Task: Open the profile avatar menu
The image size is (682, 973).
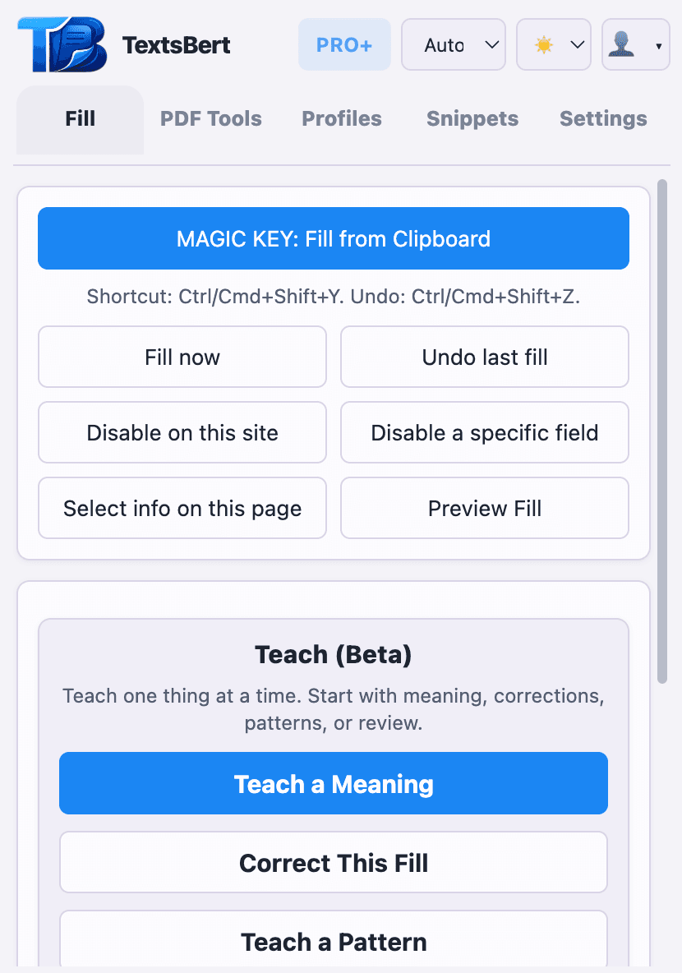Action: click(x=629, y=44)
